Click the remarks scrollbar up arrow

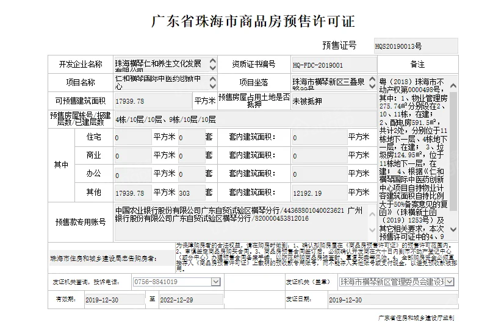pos(453,85)
